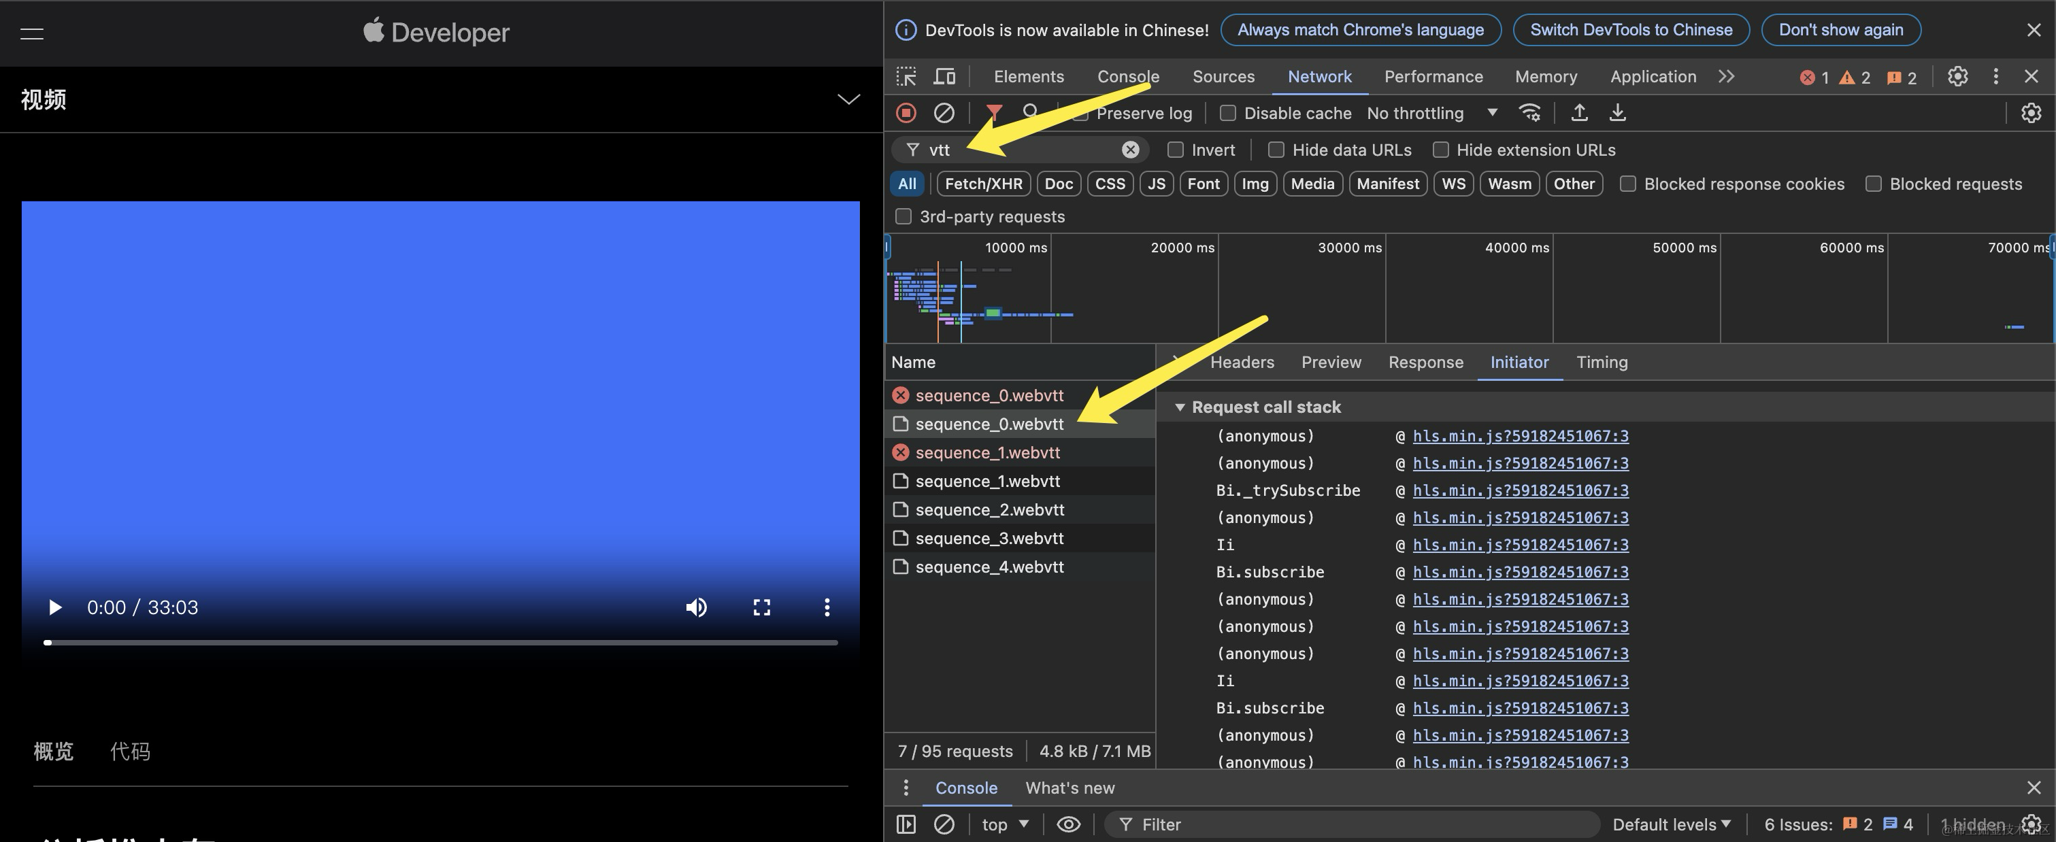Click the inspect element picker icon
Screen dimensions: 2056x842
click(x=906, y=77)
